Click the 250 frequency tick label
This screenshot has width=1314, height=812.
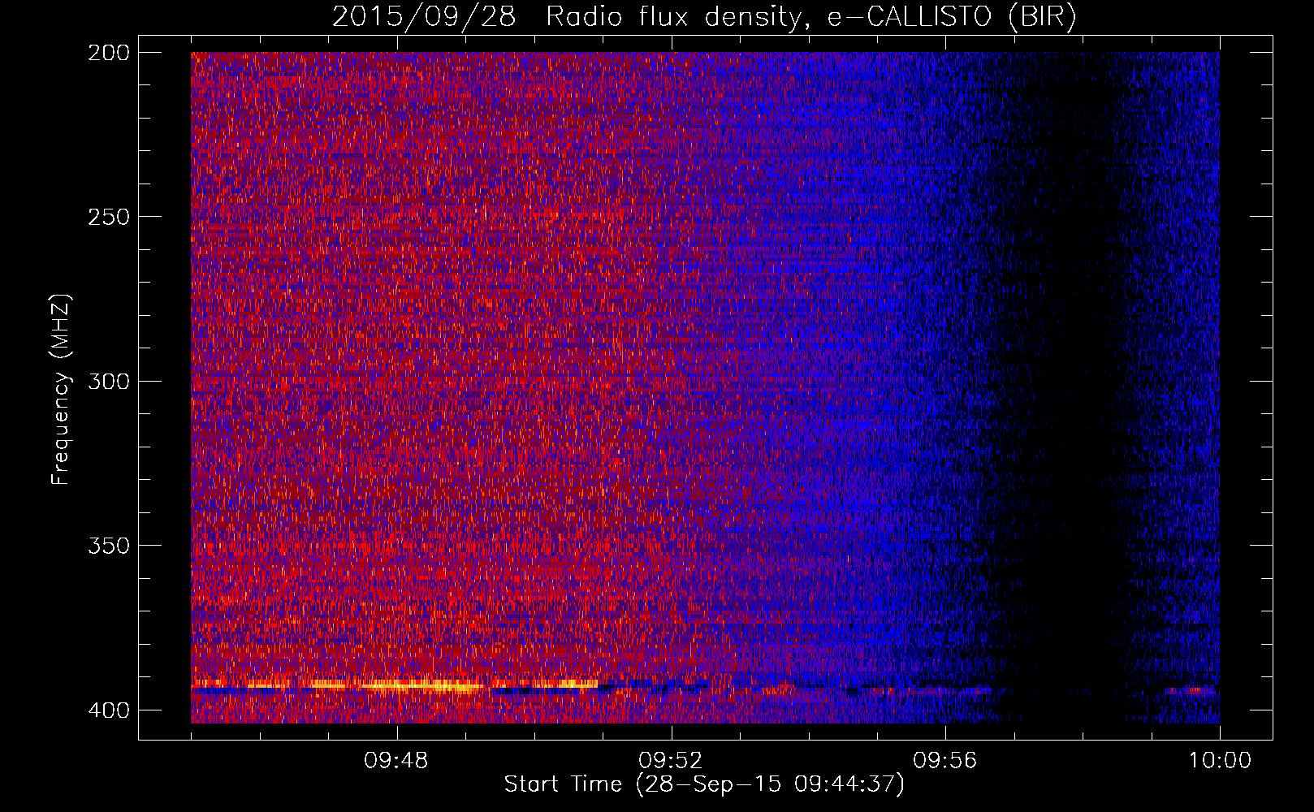point(107,217)
